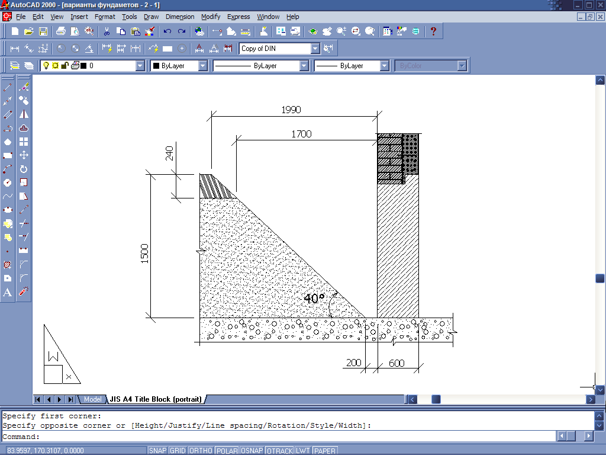The height and width of the screenshot is (455, 606).
Task: Select the Line draw tool
Action: (x=8, y=87)
